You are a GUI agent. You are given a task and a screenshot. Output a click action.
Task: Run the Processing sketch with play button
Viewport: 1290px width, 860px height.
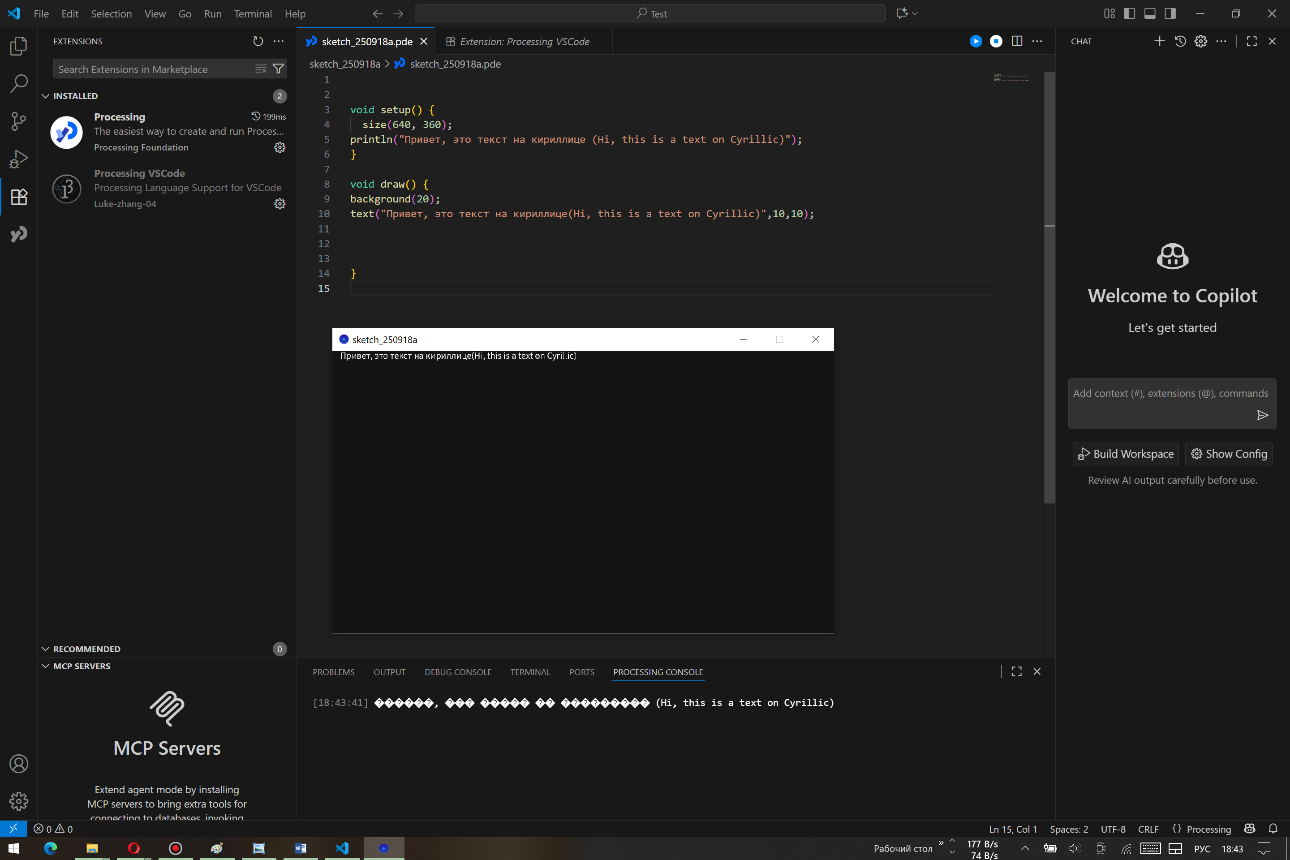[975, 41]
